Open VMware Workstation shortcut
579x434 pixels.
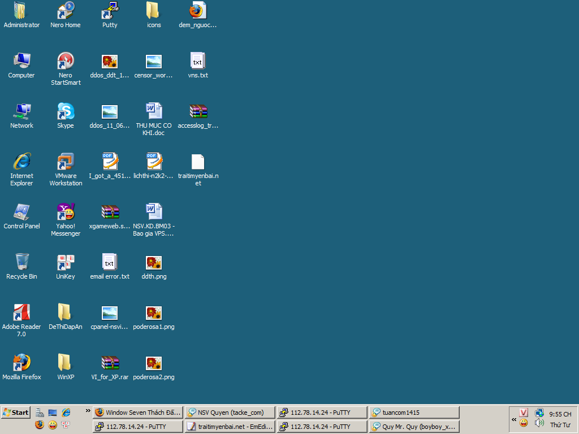tap(66, 163)
